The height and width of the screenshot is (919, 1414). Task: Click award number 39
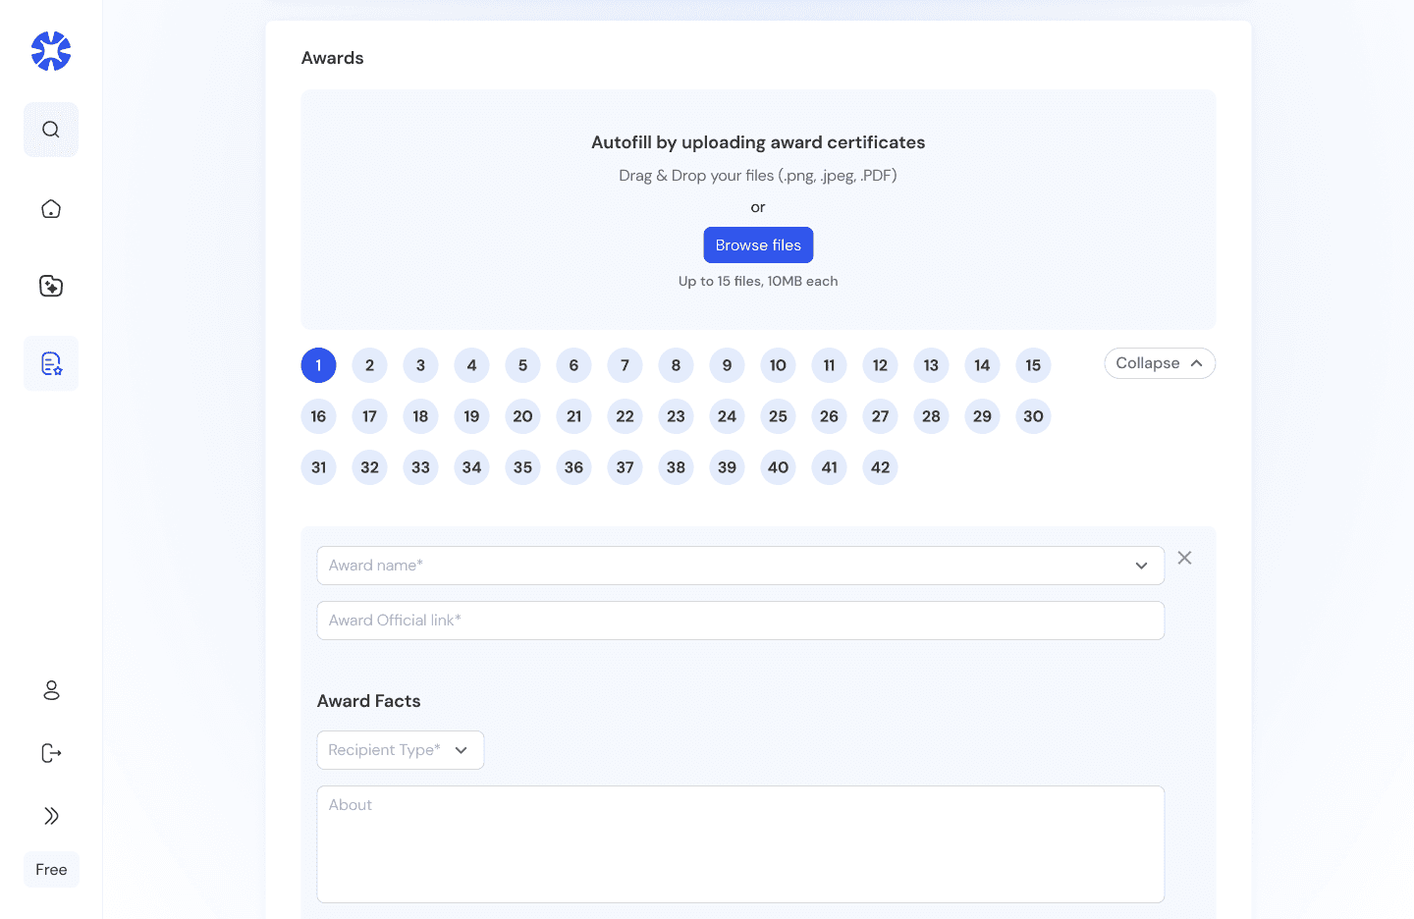coord(727,467)
